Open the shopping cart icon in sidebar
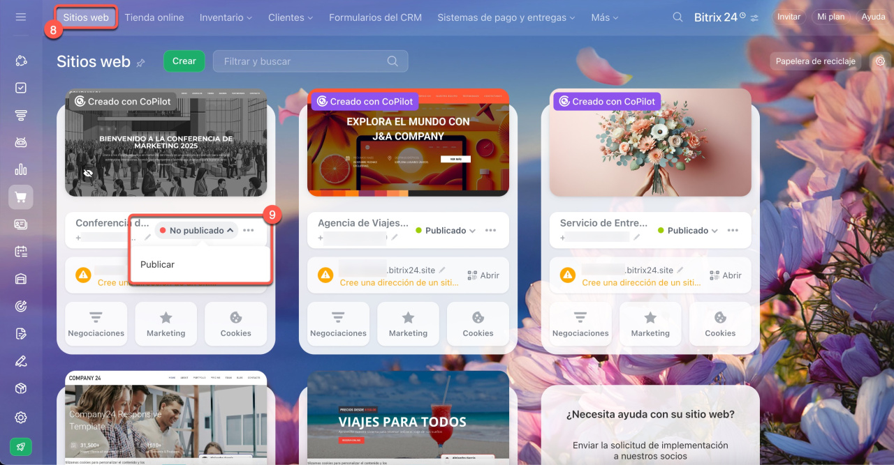The image size is (894, 465). tap(21, 197)
